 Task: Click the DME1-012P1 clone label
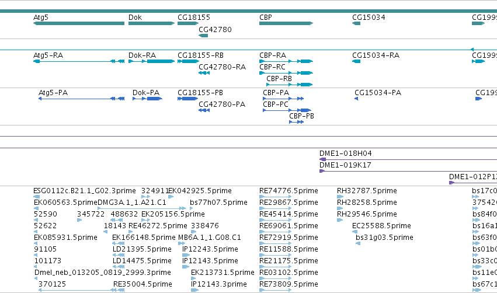coord(473,177)
